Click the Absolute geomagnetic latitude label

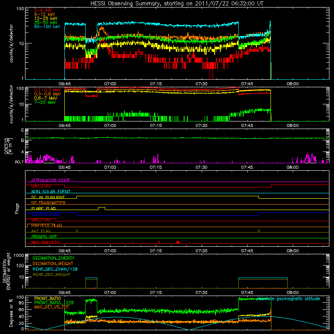point(288,299)
